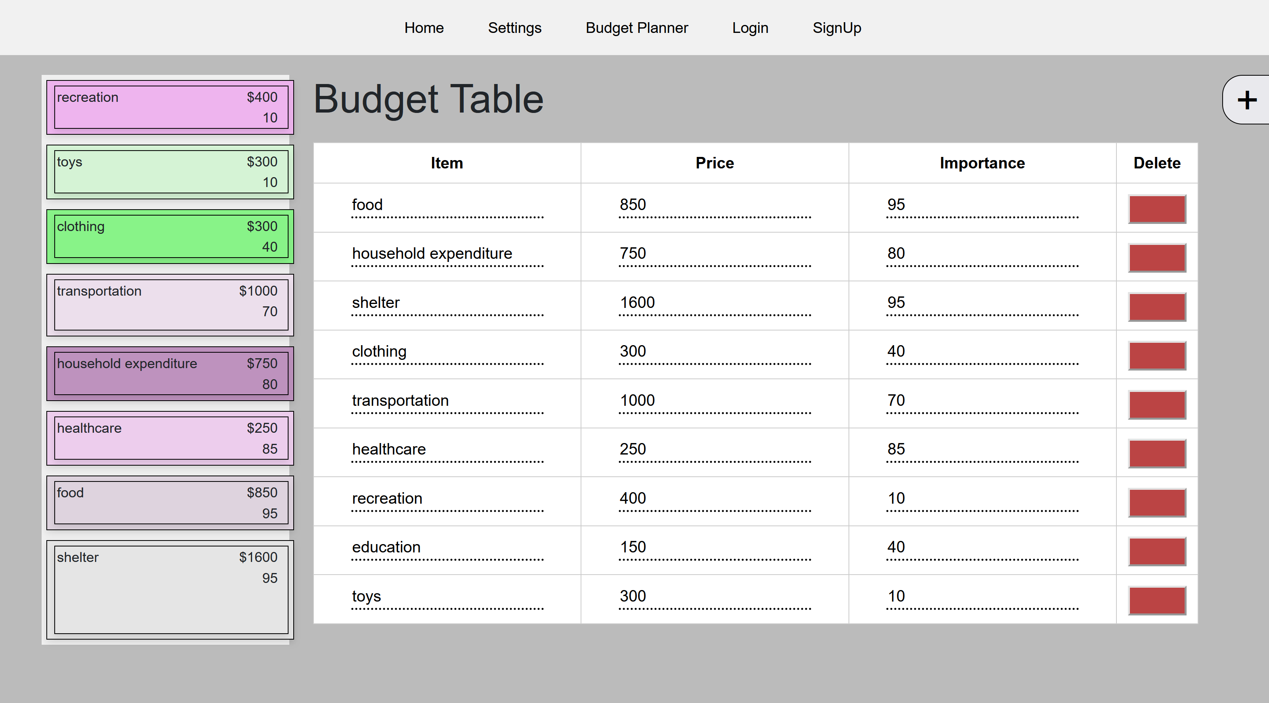
Task: Open the Settings page
Action: (x=514, y=28)
